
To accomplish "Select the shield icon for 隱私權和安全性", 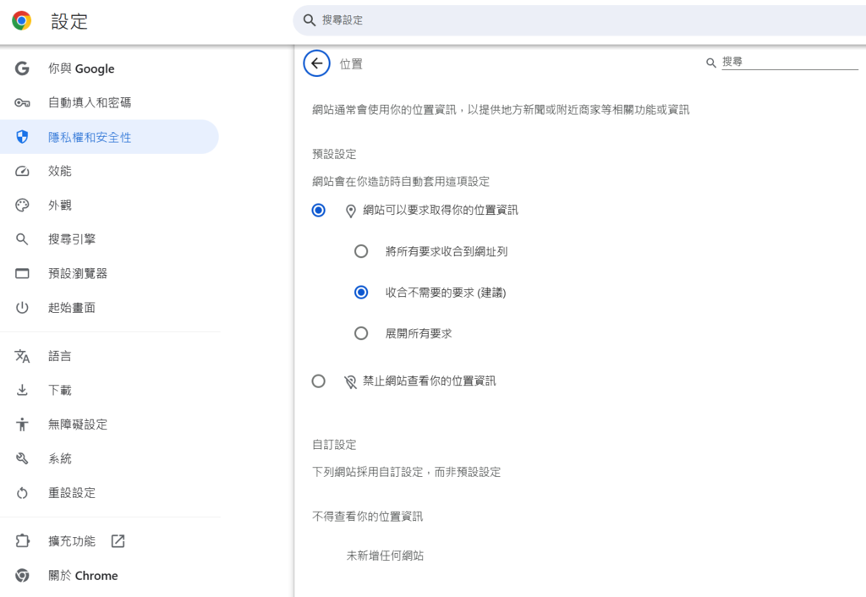I will point(21,136).
